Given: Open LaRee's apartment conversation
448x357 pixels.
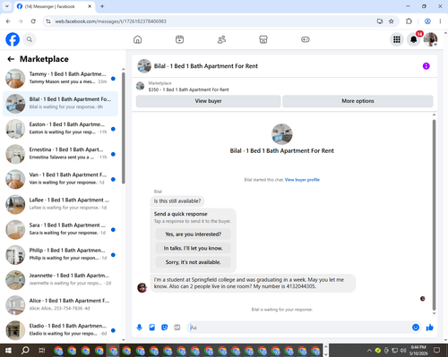Looking at the screenshot, I should 60,204.
